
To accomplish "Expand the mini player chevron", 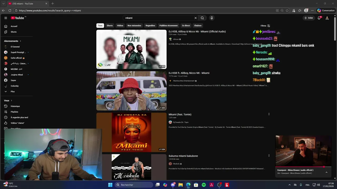I will coord(326,172).
